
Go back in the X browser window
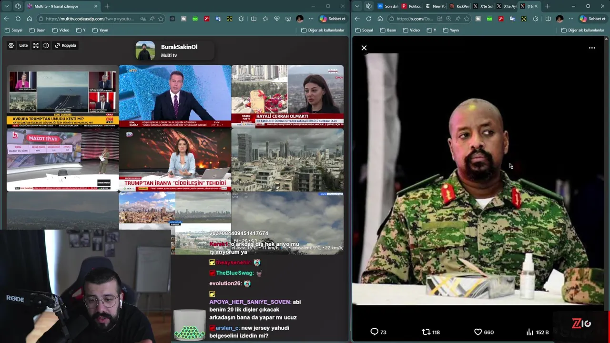(357, 19)
